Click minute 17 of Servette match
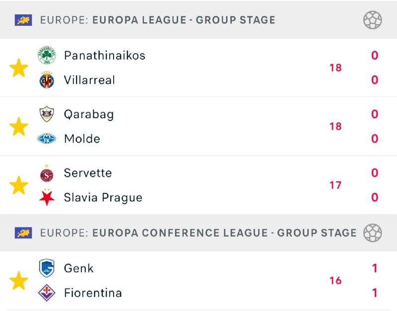Screen dimensions: 397x311 tap(335, 185)
